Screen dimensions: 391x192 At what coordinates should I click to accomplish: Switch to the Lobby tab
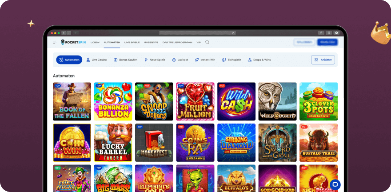click(95, 42)
